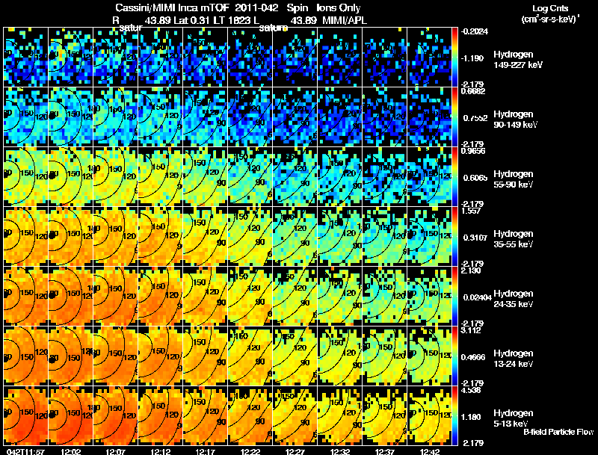This screenshot has height=455, width=598.
Task: Click the color scale bar for 5-13 keV
Action: click(454, 416)
